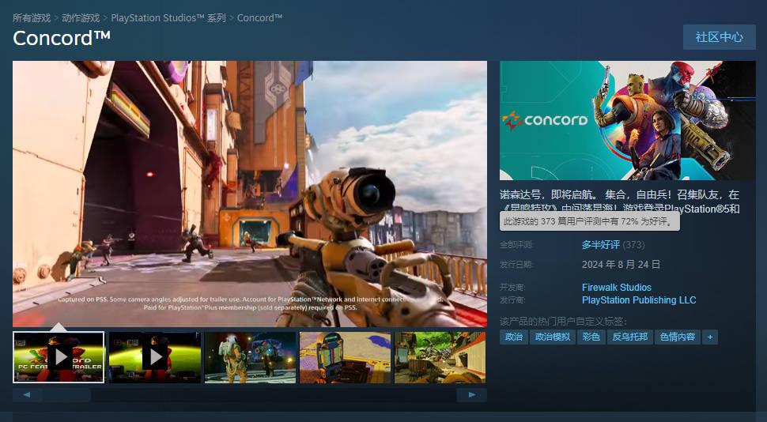Click the Concord header capsule image

pos(628,120)
